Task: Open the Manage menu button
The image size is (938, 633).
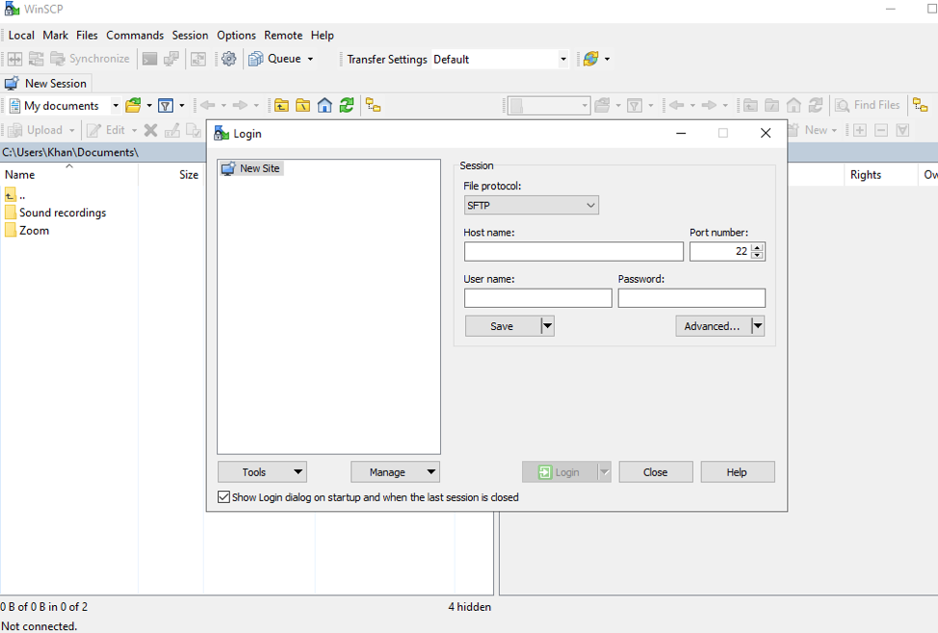Action: tap(395, 471)
